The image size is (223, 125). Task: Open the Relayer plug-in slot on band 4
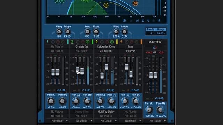tap(131, 51)
